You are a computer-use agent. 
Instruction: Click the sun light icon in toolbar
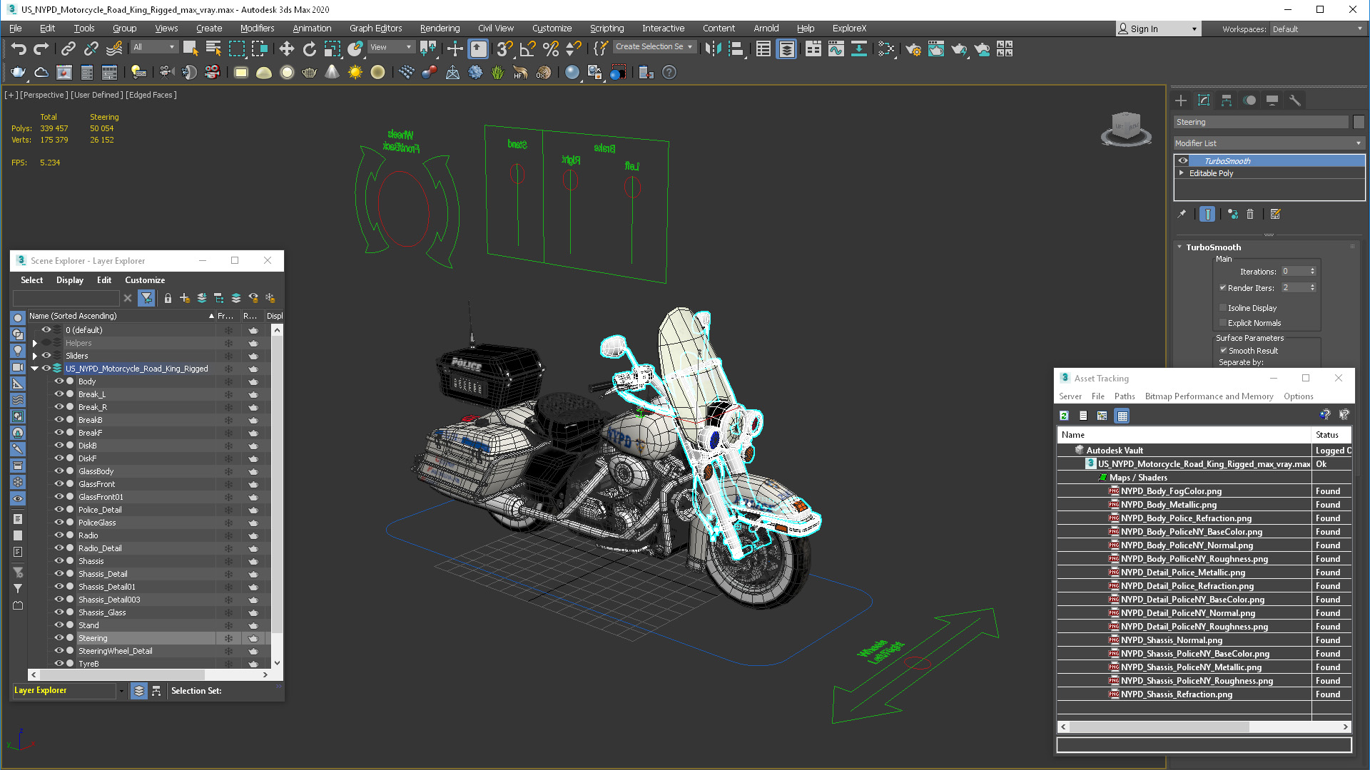[355, 72]
